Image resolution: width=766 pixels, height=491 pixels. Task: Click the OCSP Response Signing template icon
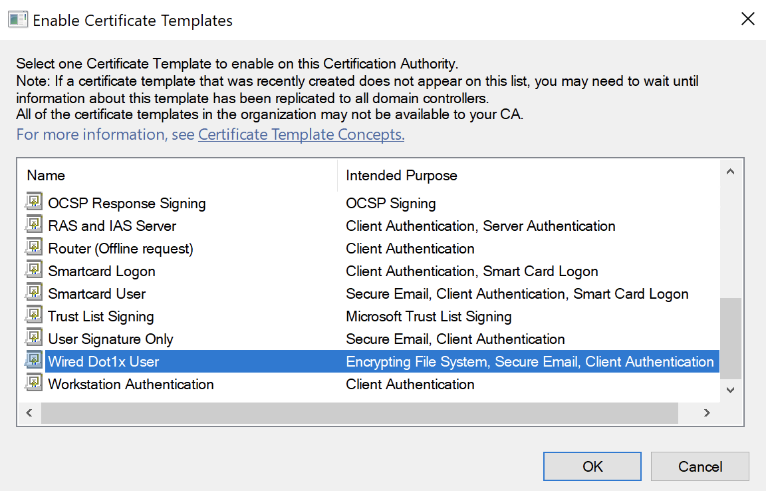click(34, 203)
